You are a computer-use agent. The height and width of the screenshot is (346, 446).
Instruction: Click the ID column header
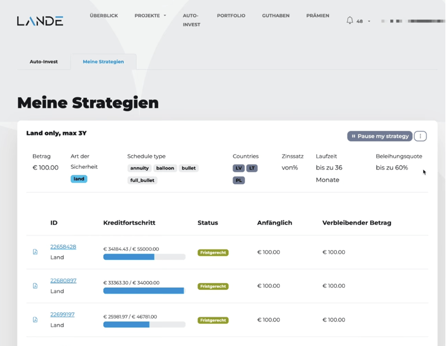[x=54, y=223]
